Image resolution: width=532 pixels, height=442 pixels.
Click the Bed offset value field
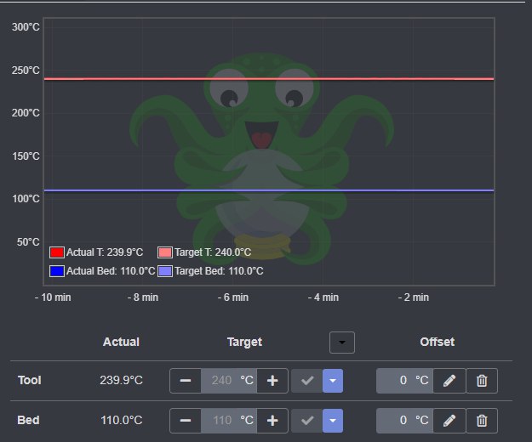405,421
